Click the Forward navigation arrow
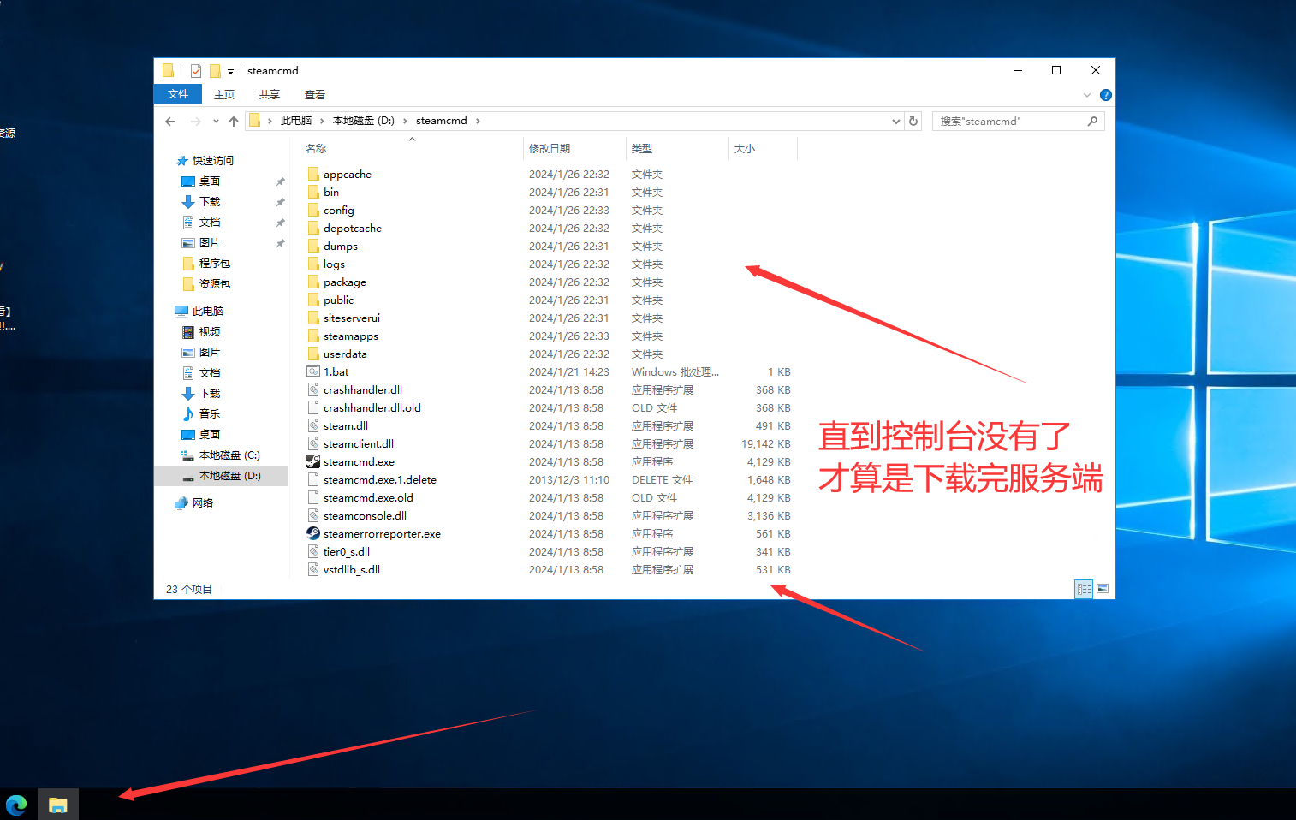This screenshot has width=1296, height=820. pos(196,122)
